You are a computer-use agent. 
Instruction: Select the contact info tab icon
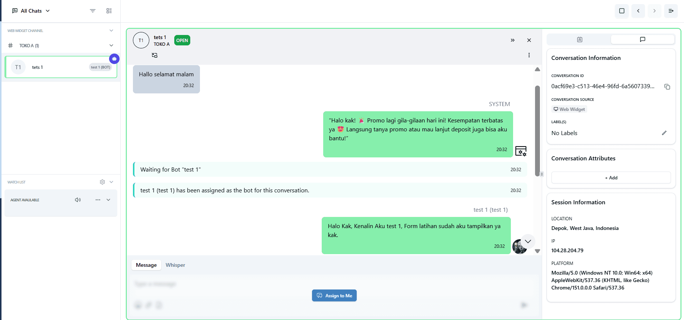click(579, 39)
